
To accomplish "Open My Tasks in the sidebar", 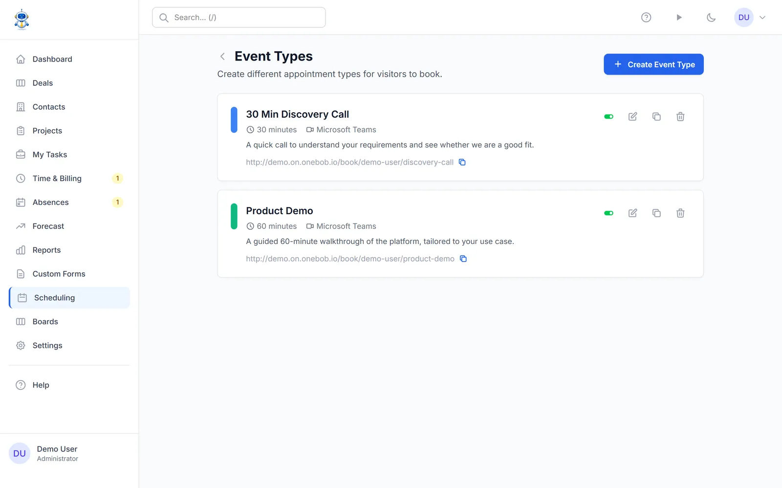I will click(x=69, y=155).
